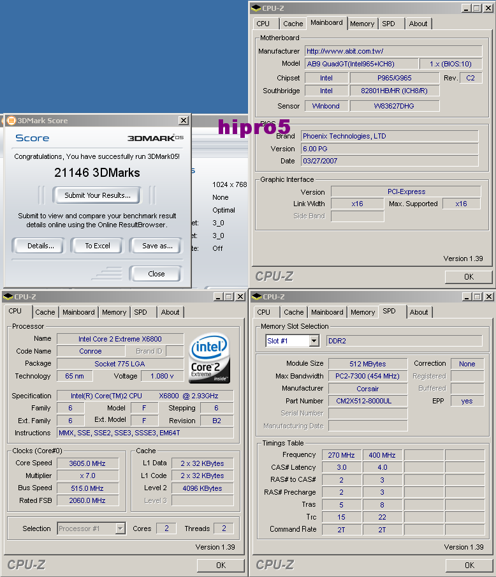496x577 pixels.
Task: Click the part number CM2X512-8000UL
Action: (x=368, y=401)
